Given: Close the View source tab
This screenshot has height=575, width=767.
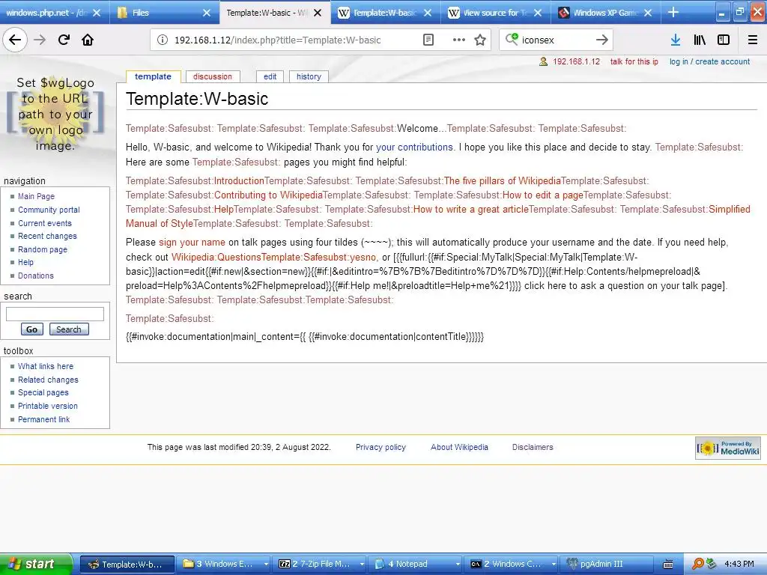Looking at the screenshot, I should [538, 13].
